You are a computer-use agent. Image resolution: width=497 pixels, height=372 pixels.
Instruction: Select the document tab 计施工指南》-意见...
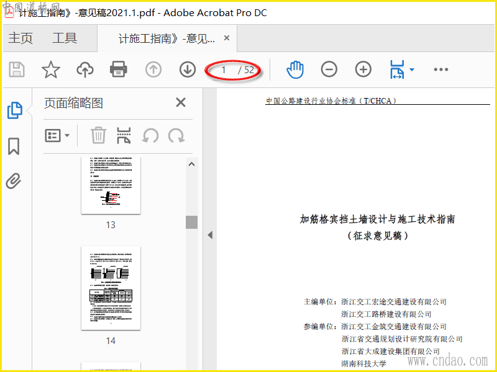click(166, 38)
